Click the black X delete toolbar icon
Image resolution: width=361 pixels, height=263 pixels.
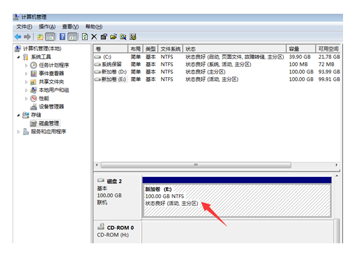click(94, 36)
